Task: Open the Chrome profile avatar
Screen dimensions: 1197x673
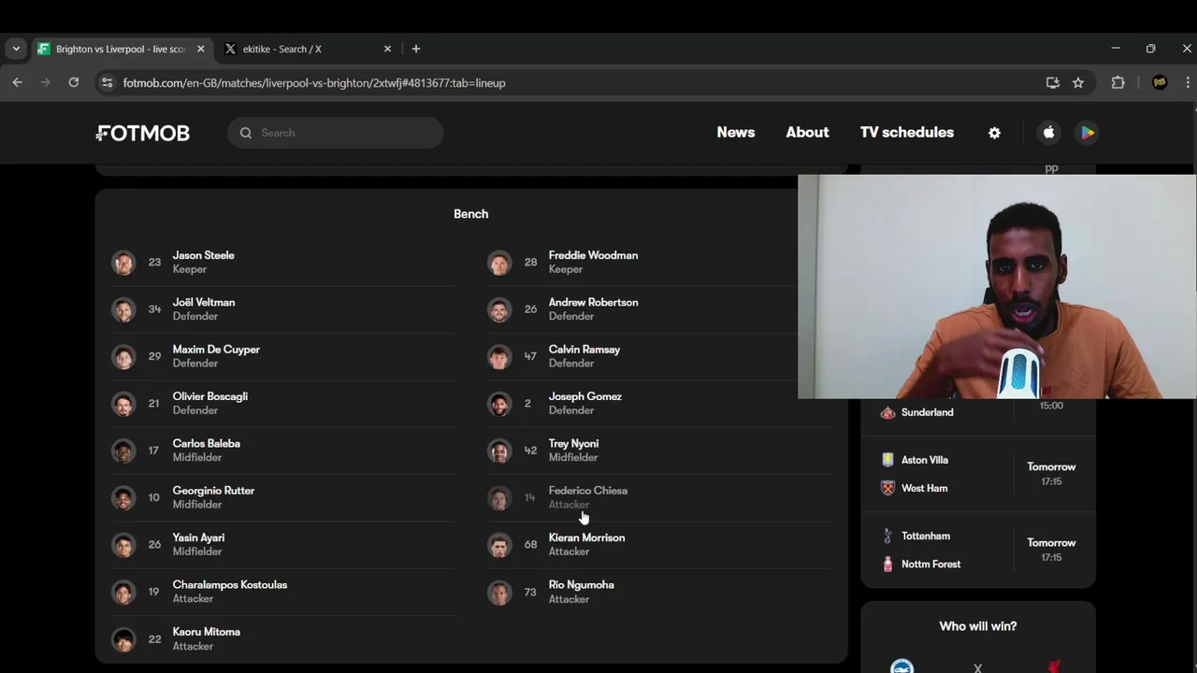Action: point(1160,82)
